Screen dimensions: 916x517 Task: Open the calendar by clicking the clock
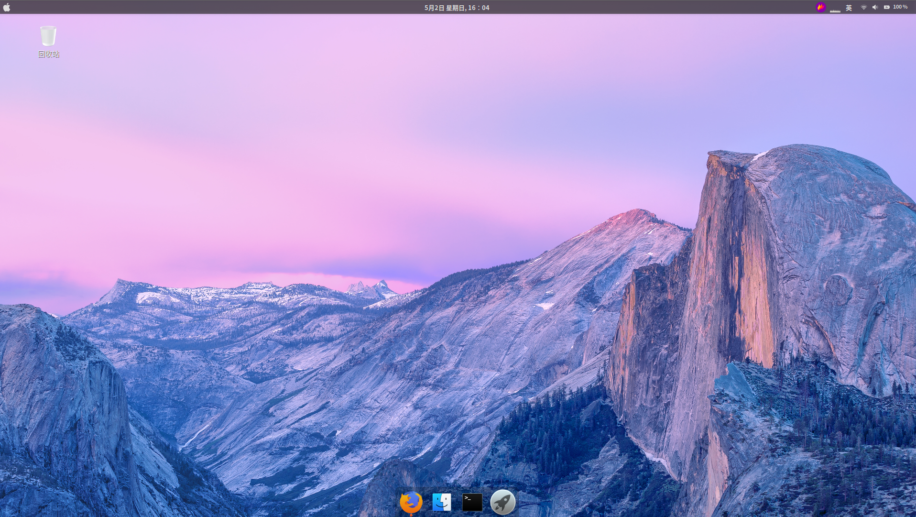pyautogui.click(x=456, y=7)
